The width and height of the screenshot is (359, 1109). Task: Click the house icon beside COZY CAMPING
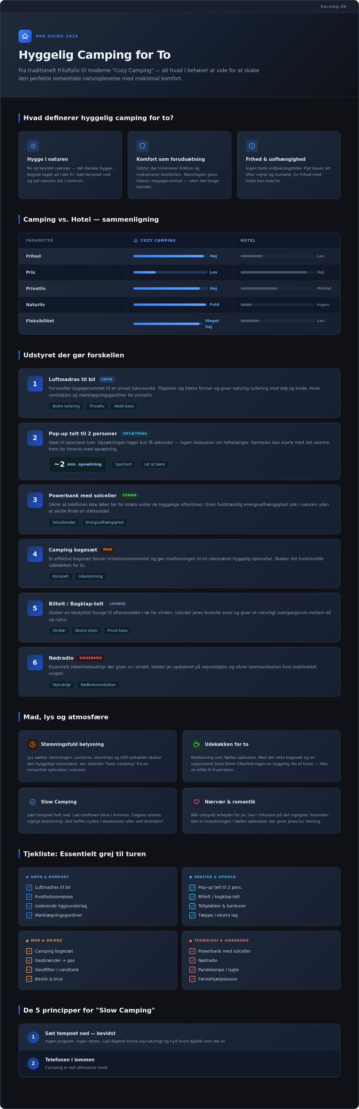point(136,241)
